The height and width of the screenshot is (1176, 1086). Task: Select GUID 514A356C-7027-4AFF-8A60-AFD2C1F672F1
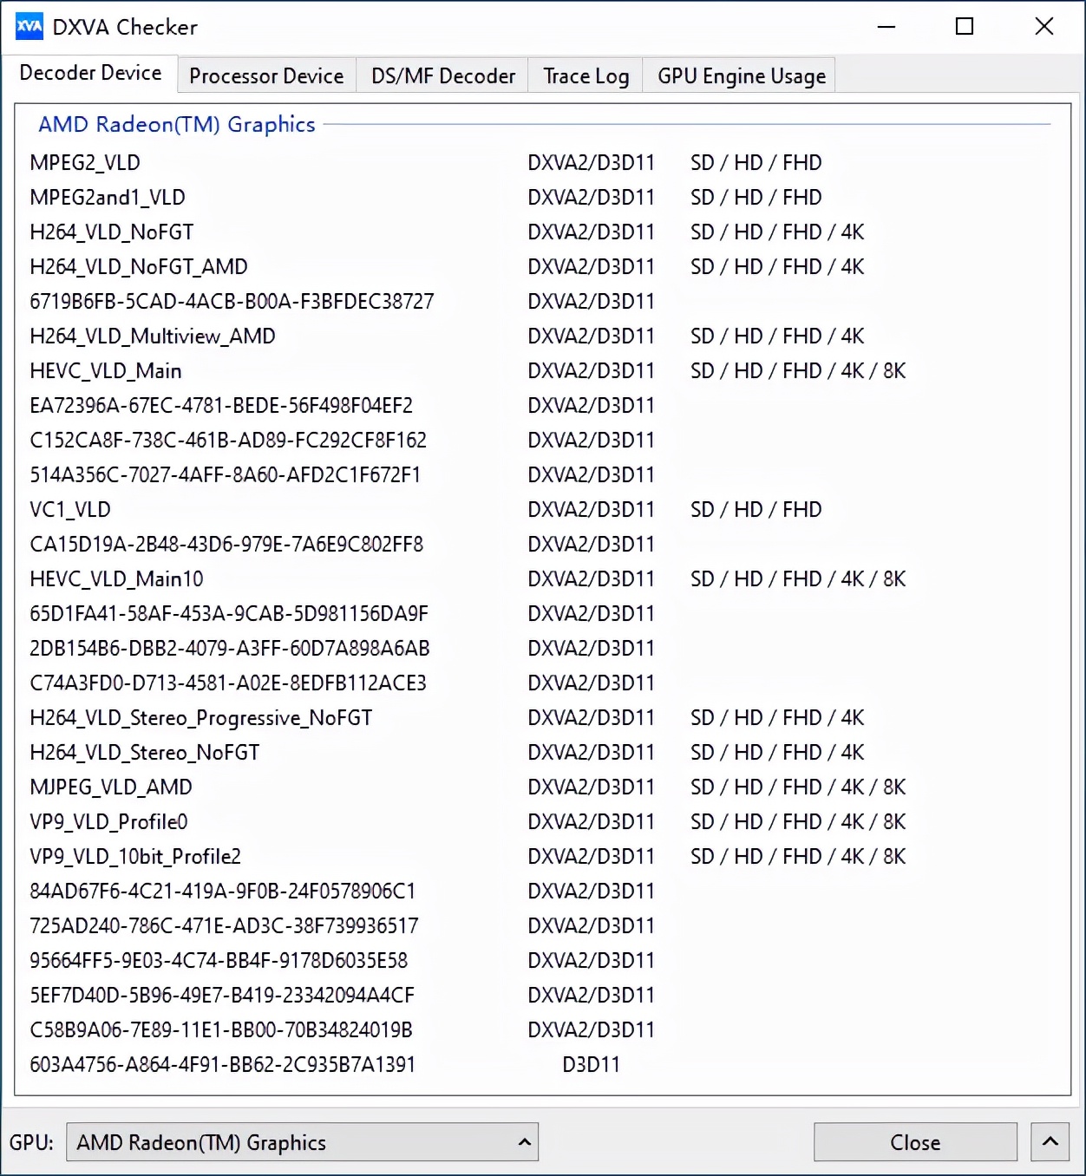pyautogui.click(x=226, y=474)
